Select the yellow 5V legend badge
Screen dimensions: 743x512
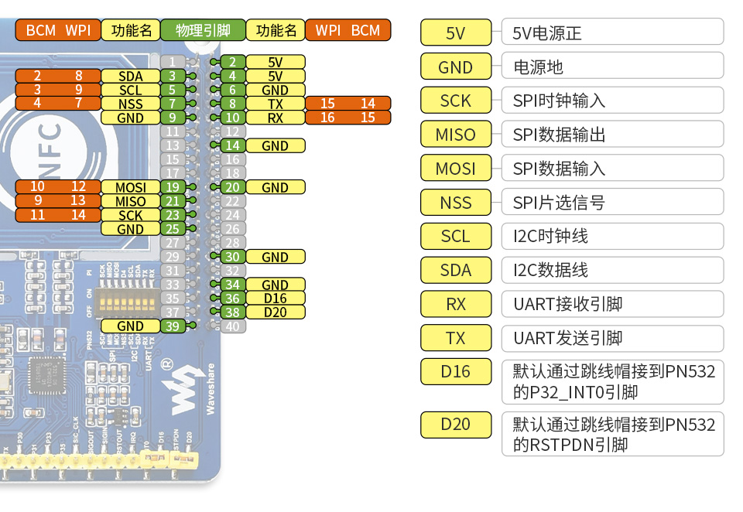tap(455, 32)
